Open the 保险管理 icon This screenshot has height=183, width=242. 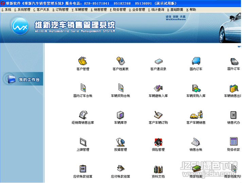point(158,142)
